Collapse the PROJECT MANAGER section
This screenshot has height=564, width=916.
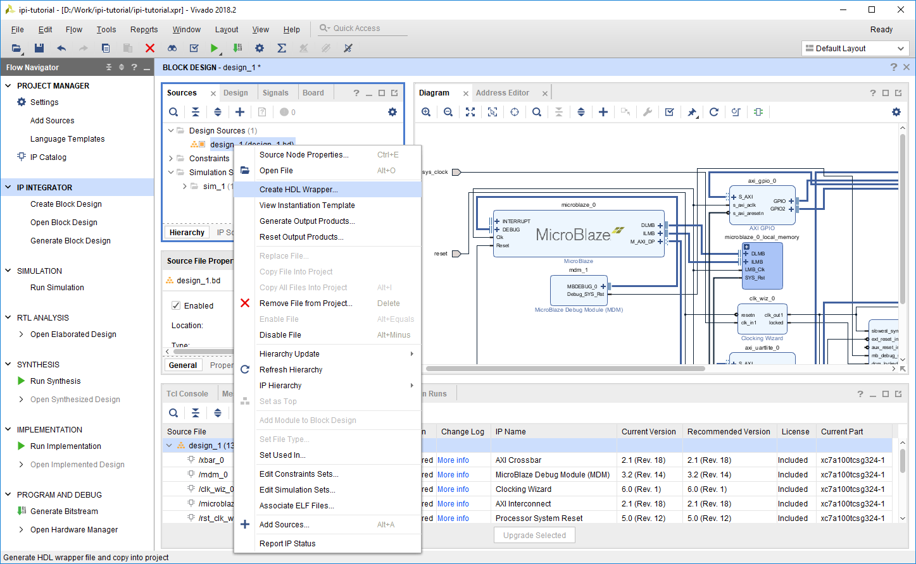8,85
